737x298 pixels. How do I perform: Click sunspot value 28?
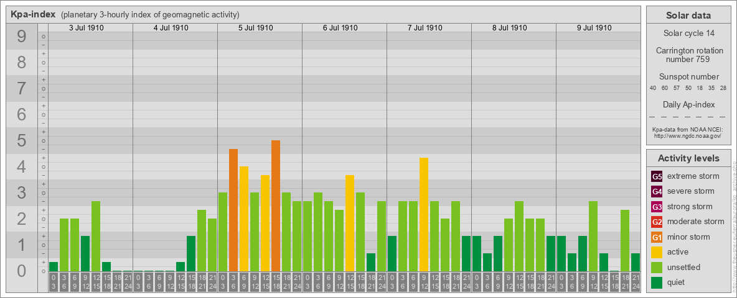pos(723,88)
